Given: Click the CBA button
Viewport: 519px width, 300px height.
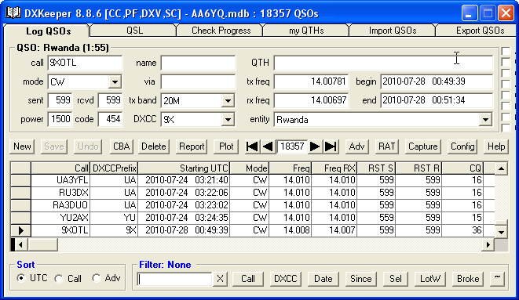Looking at the screenshot, I should pyautogui.click(x=121, y=146).
